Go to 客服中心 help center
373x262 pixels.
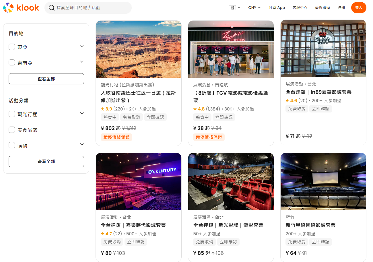(x=300, y=8)
